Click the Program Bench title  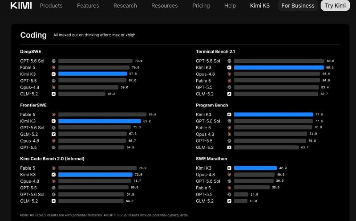pyautogui.click(x=212, y=105)
